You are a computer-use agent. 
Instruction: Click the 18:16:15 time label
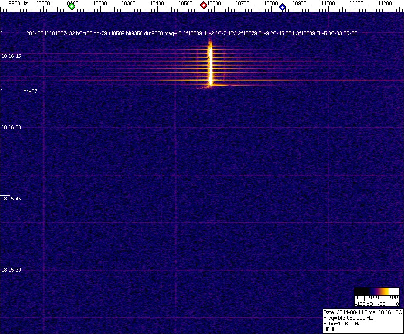11,56
